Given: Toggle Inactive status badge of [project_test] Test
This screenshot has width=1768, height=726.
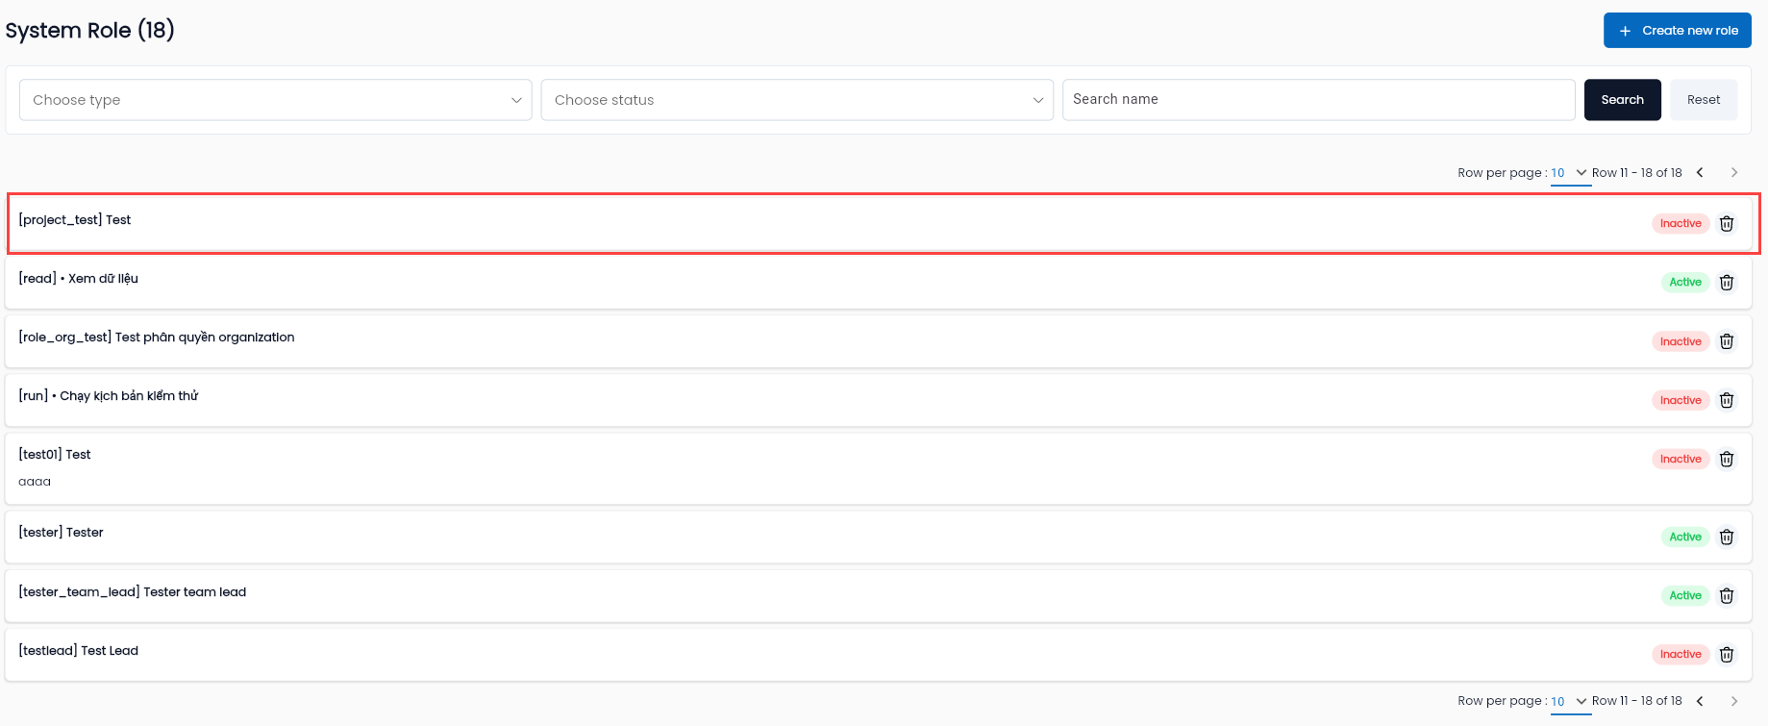Looking at the screenshot, I should 1681,223.
